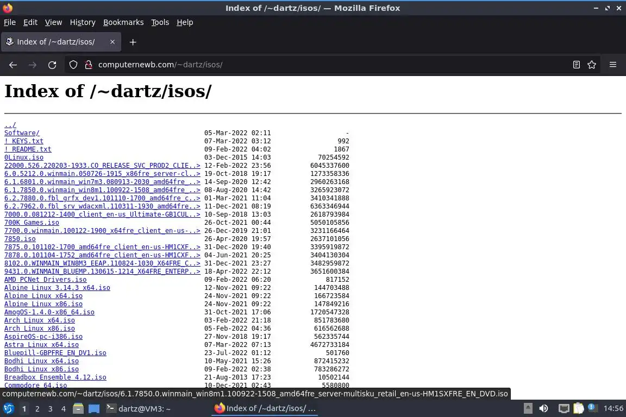
Task: Open the 6.0.5212.0.winmain server link
Action: coord(102,174)
